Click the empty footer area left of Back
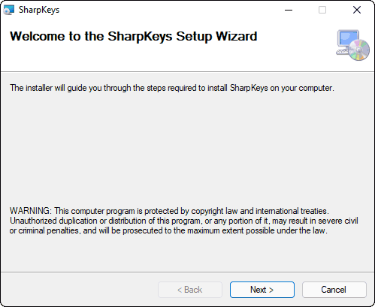Viewport: 375px width, 307px height. coord(79,290)
